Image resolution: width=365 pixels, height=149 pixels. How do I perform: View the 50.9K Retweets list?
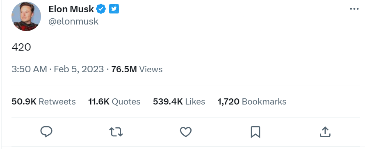click(x=43, y=102)
